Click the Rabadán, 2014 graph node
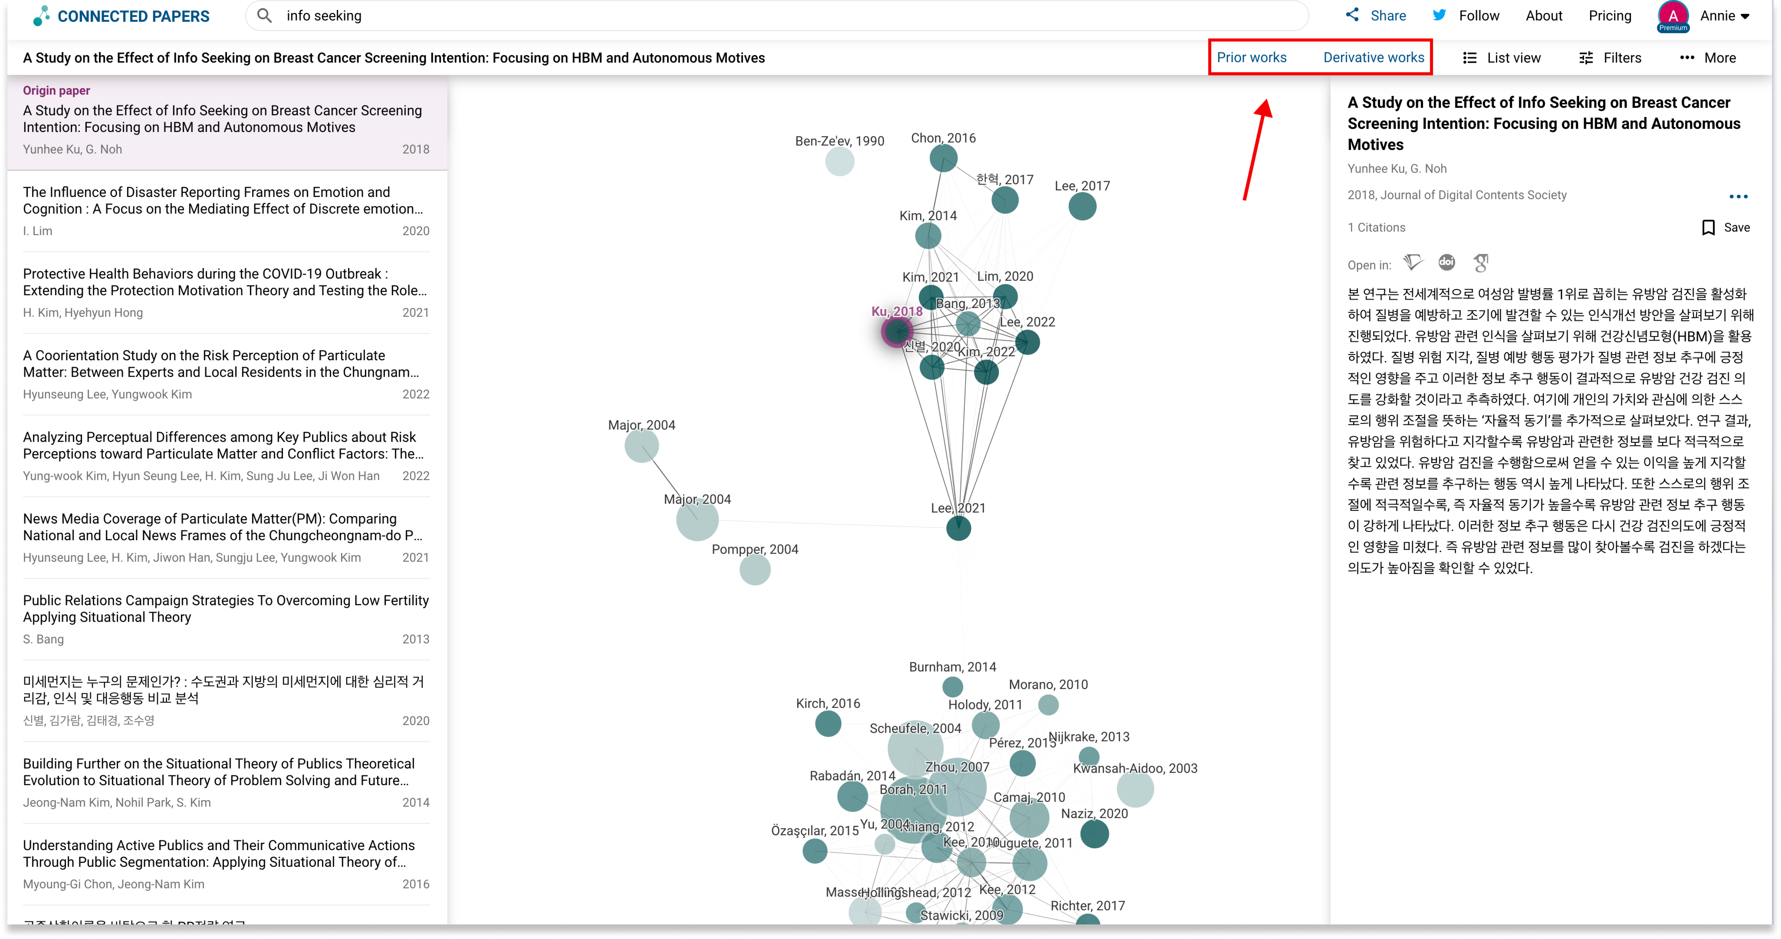1781x939 pixels. [852, 797]
